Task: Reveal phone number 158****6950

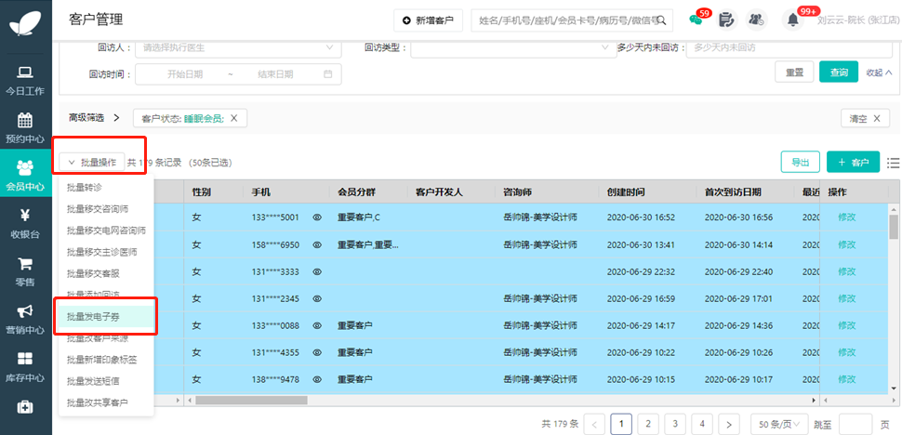Action: [317, 244]
